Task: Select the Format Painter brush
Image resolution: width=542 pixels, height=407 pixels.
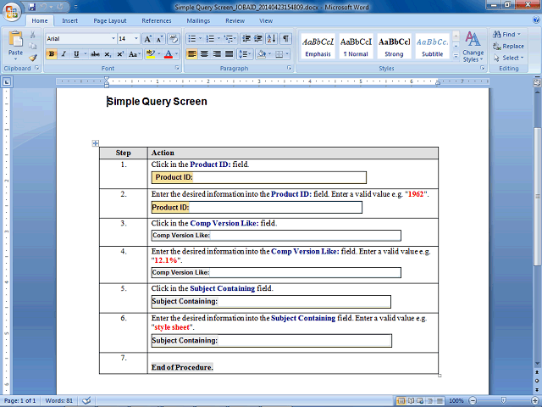Action: [32, 58]
